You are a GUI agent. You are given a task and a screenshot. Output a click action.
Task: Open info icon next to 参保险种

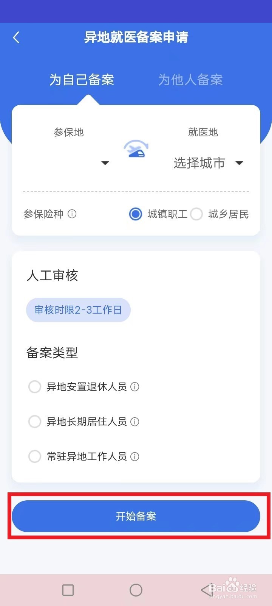click(x=72, y=214)
